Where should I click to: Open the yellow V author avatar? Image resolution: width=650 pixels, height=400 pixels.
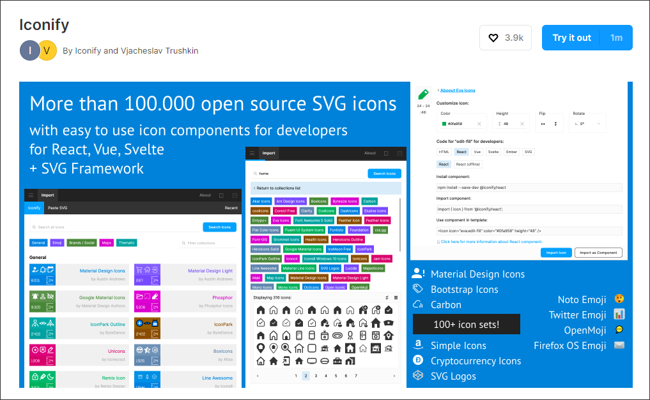47,50
